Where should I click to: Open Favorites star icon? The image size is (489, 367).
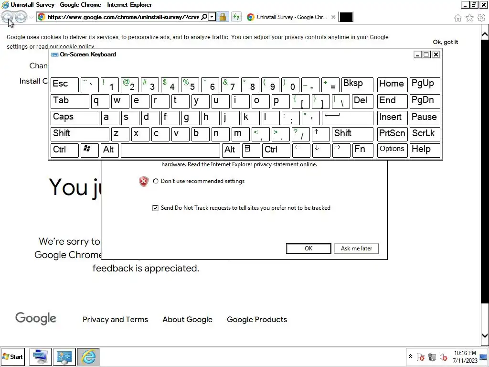pyautogui.click(x=469, y=18)
